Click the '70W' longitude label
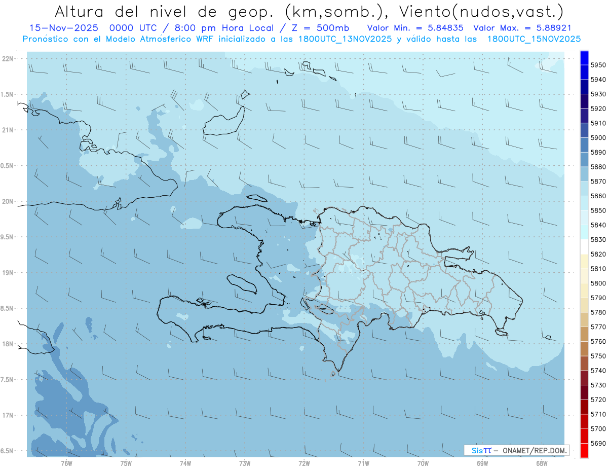Image resolution: width=608 pixels, height=470 pixels. click(423, 463)
